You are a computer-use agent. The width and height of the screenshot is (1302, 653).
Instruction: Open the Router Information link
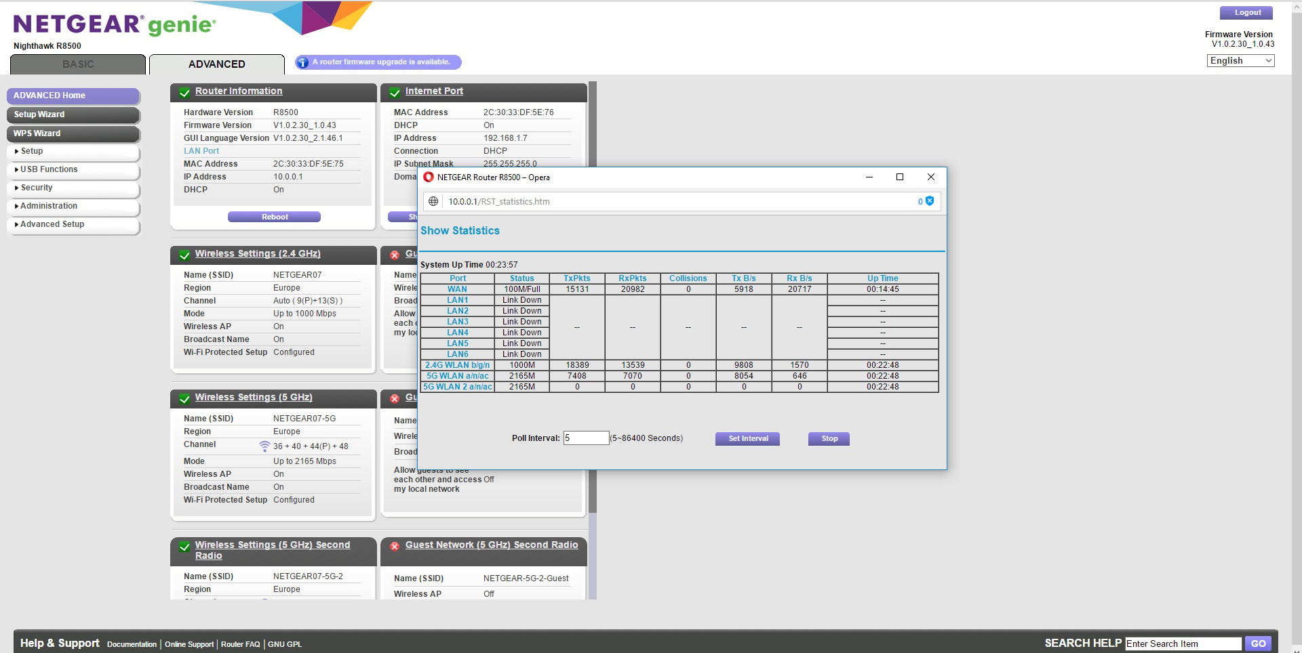coord(239,91)
